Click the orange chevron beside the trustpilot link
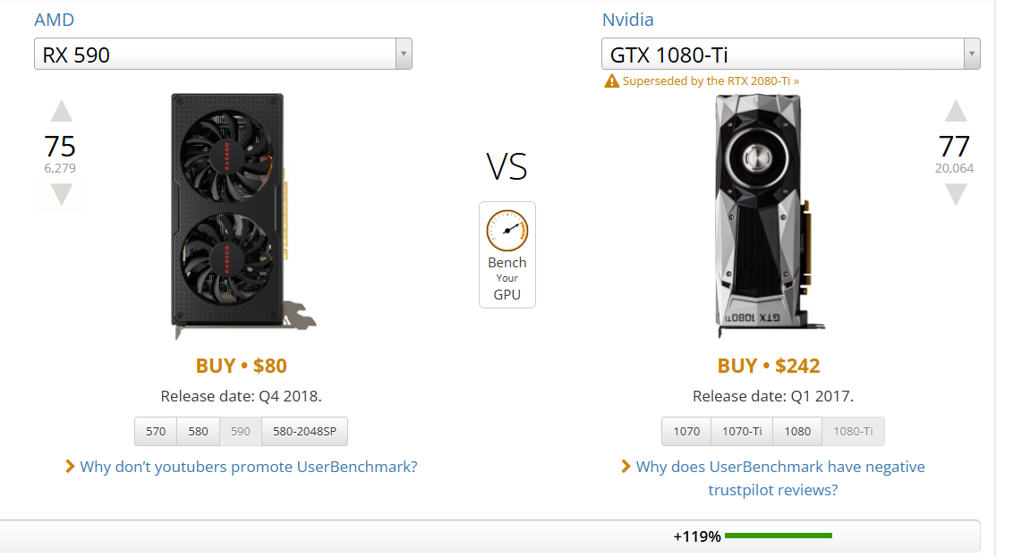This screenshot has width=1013, height=557. click(626, 467)
